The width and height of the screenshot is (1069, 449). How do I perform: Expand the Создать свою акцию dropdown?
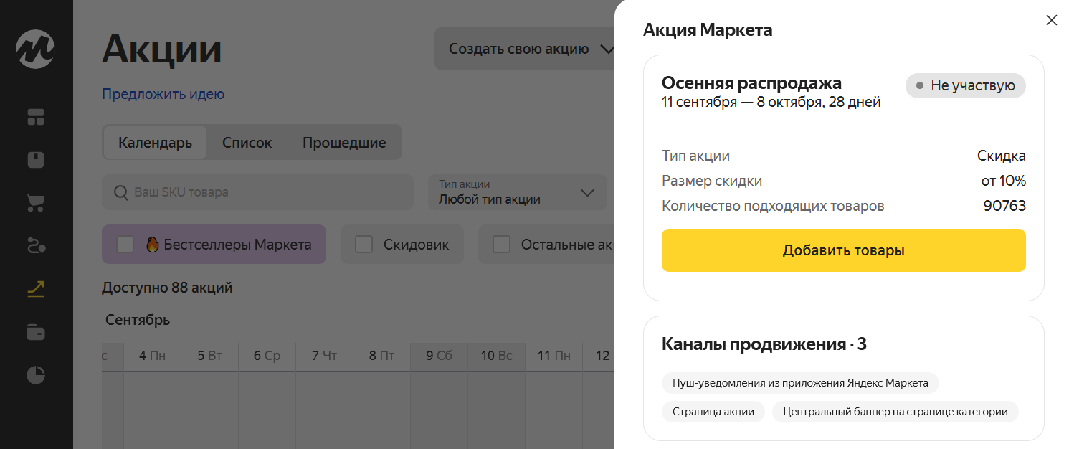(x=531, y=49)
